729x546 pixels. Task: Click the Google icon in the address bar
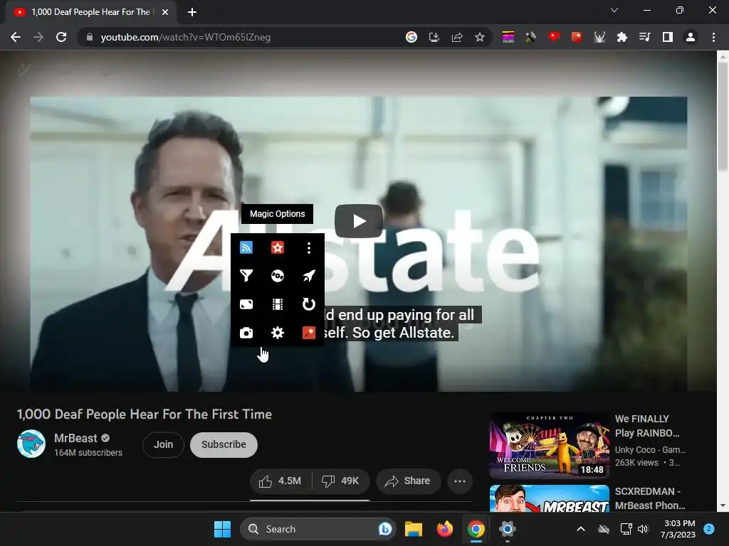411,37
